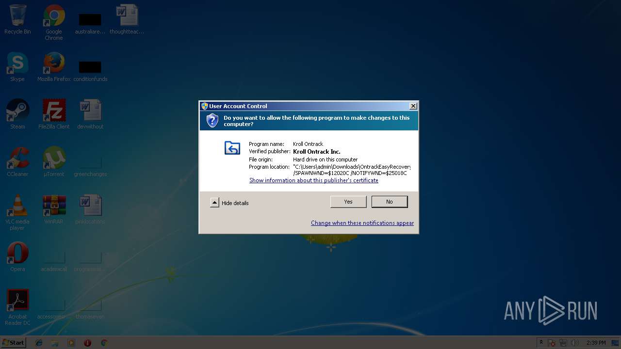Select the µTorrent desktop shortcut
The image size is (621, 349).
pyautogui.click(x=54, y=162)
